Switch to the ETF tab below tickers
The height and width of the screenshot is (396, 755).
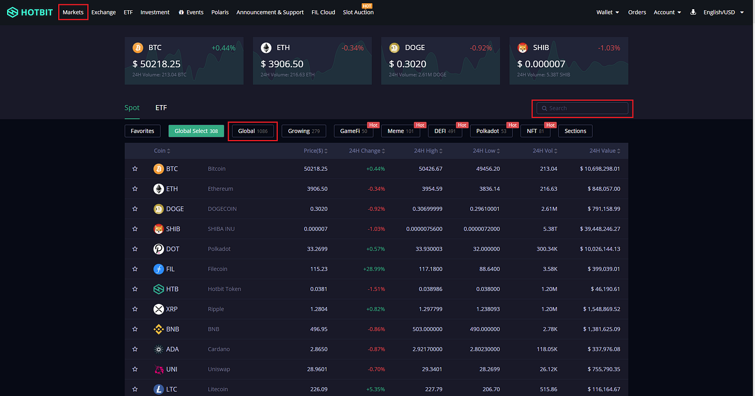(161, 108)
